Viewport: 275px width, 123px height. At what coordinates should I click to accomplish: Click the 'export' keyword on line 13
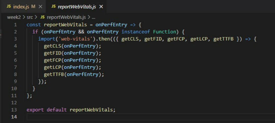point(35,110)
